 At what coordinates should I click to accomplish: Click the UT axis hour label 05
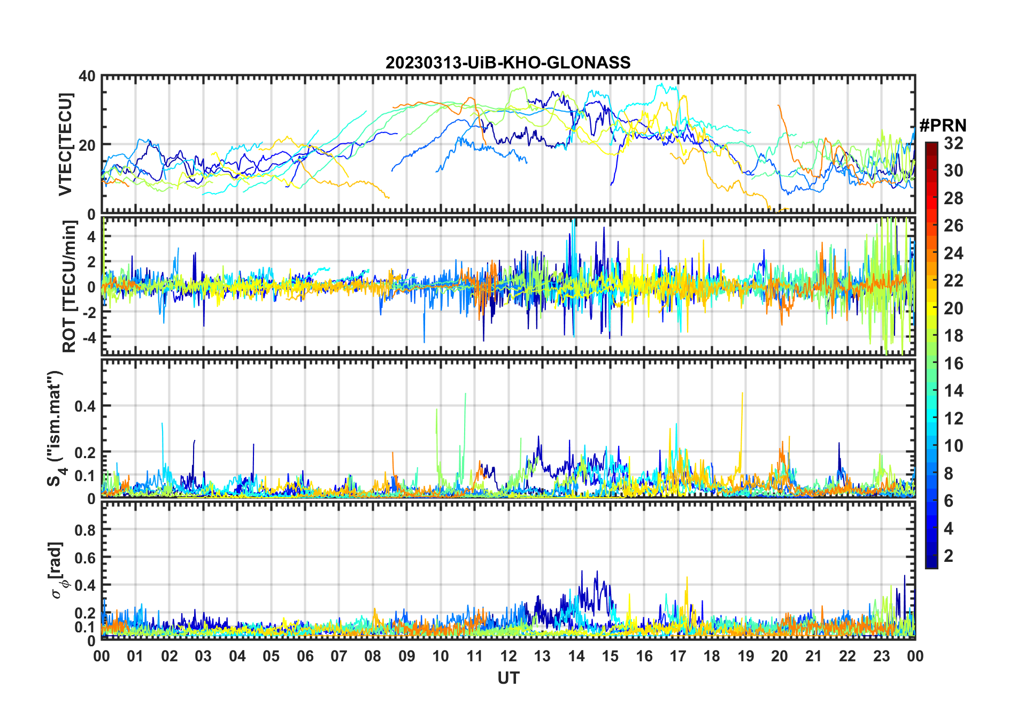point(271,656)
